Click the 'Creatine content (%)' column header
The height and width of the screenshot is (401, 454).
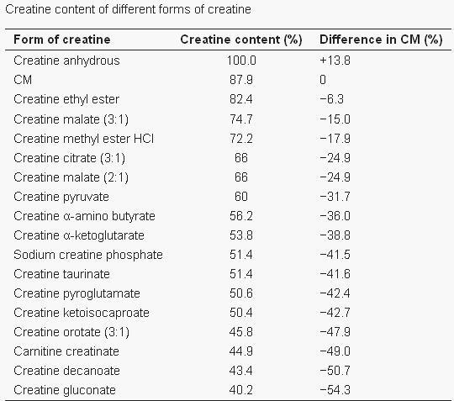tap(241, 40)
